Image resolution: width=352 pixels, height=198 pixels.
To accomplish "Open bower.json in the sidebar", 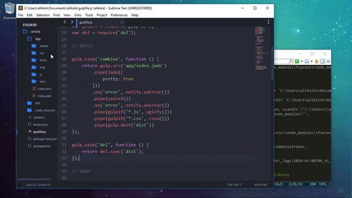I will [40, 125].
